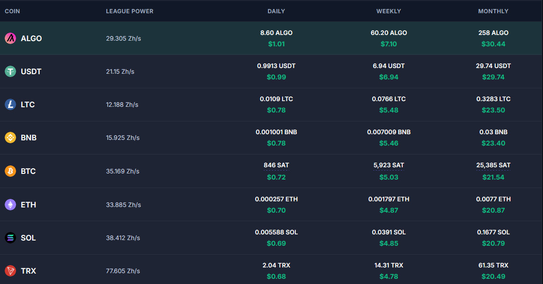Select the ALGO row name label

click(31, 38)
